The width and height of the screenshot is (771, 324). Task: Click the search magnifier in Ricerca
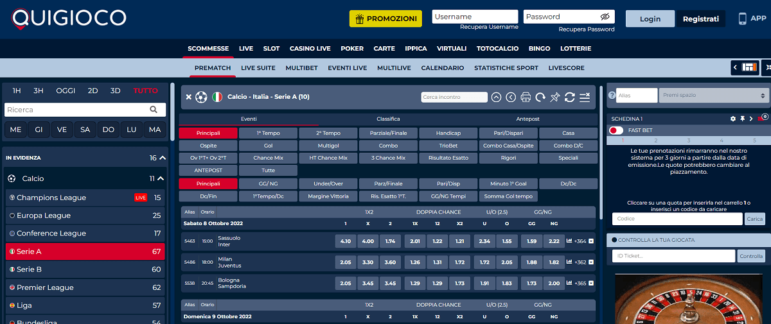(x=154, y=110)
